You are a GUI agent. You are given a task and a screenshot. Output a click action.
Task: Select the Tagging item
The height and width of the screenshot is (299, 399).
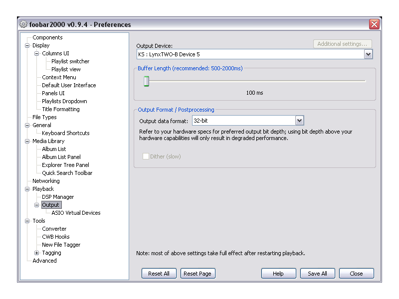click(52, 253)
